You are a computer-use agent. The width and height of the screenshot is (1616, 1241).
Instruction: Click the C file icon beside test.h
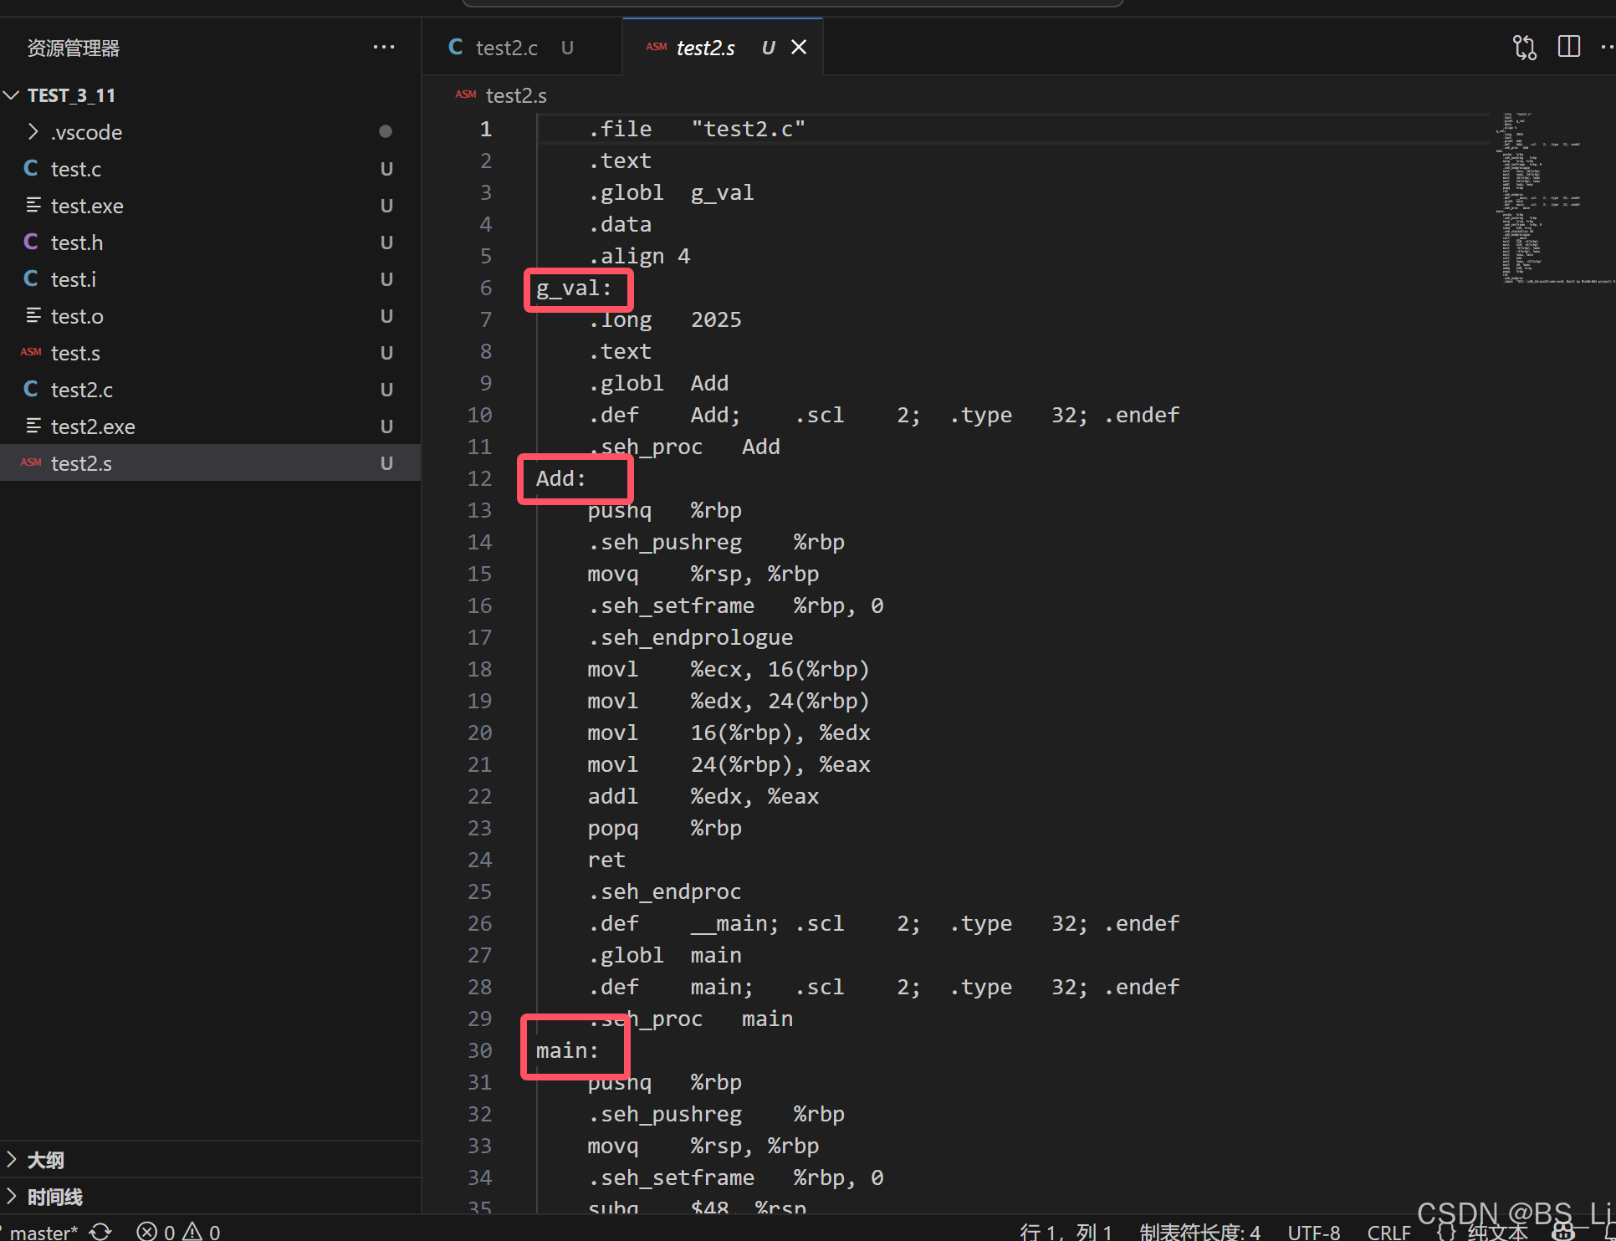point(31,243)
